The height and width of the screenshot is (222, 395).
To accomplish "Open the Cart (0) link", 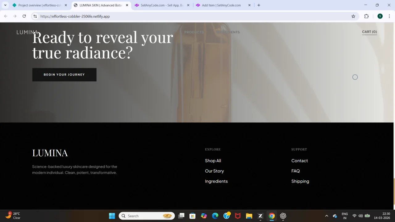I will 369,32.
